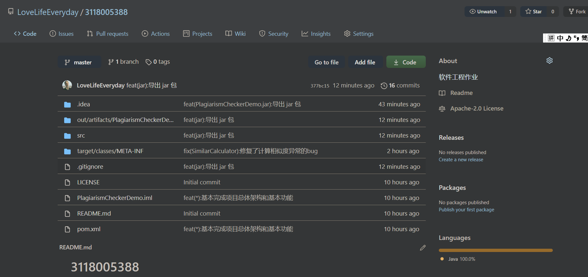Edit README with the pencil icon
Viewport: 588px width, 277px height.
pos(423,248)
